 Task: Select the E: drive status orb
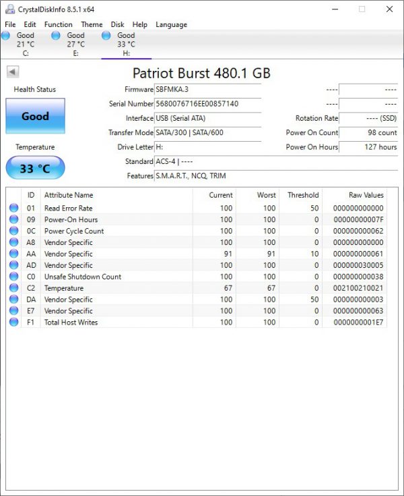[56, 35]
